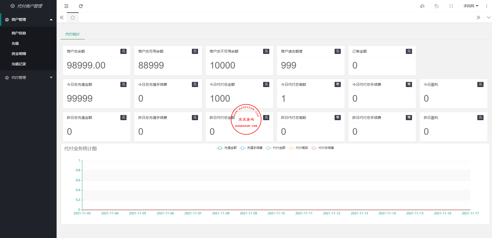The width and height of the screenshot is (492, 238).
Task: Toggle 代付金额 series in chart legend
Action: click(275, 148)
